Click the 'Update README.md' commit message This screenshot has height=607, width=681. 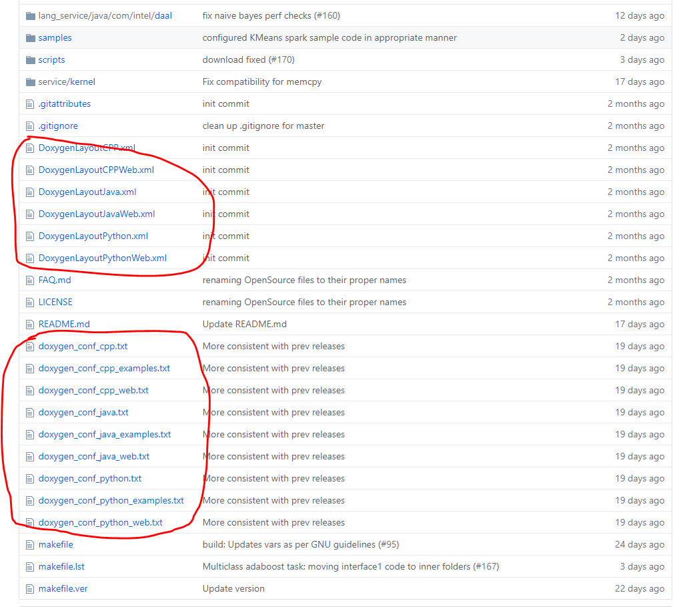click(x=237, y=324)
